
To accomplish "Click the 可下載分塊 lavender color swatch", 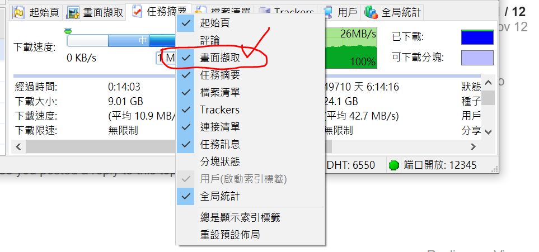I will [x=477, y=58].
